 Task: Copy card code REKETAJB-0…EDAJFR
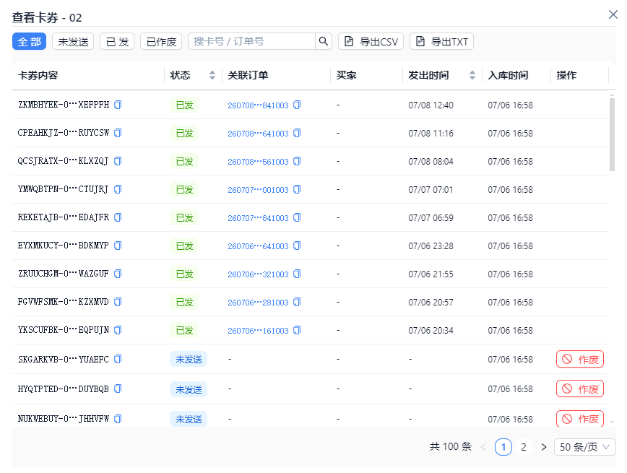(118, 217)
